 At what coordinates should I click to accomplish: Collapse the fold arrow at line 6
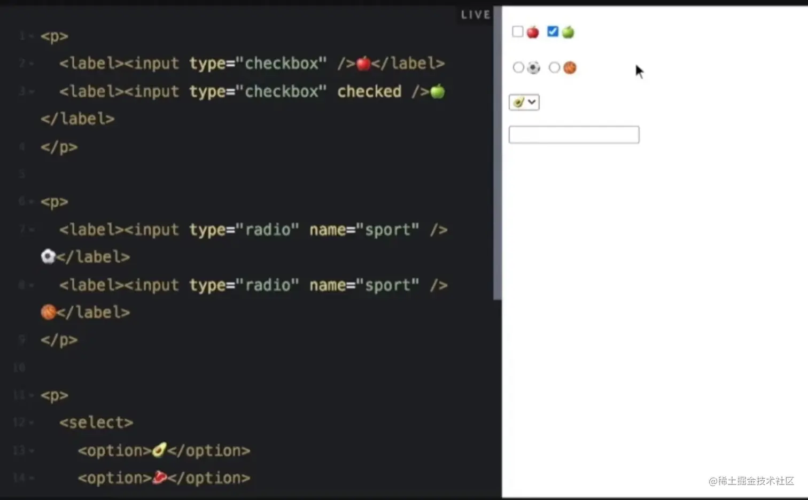pyautogui.click(x=32, y=202)
